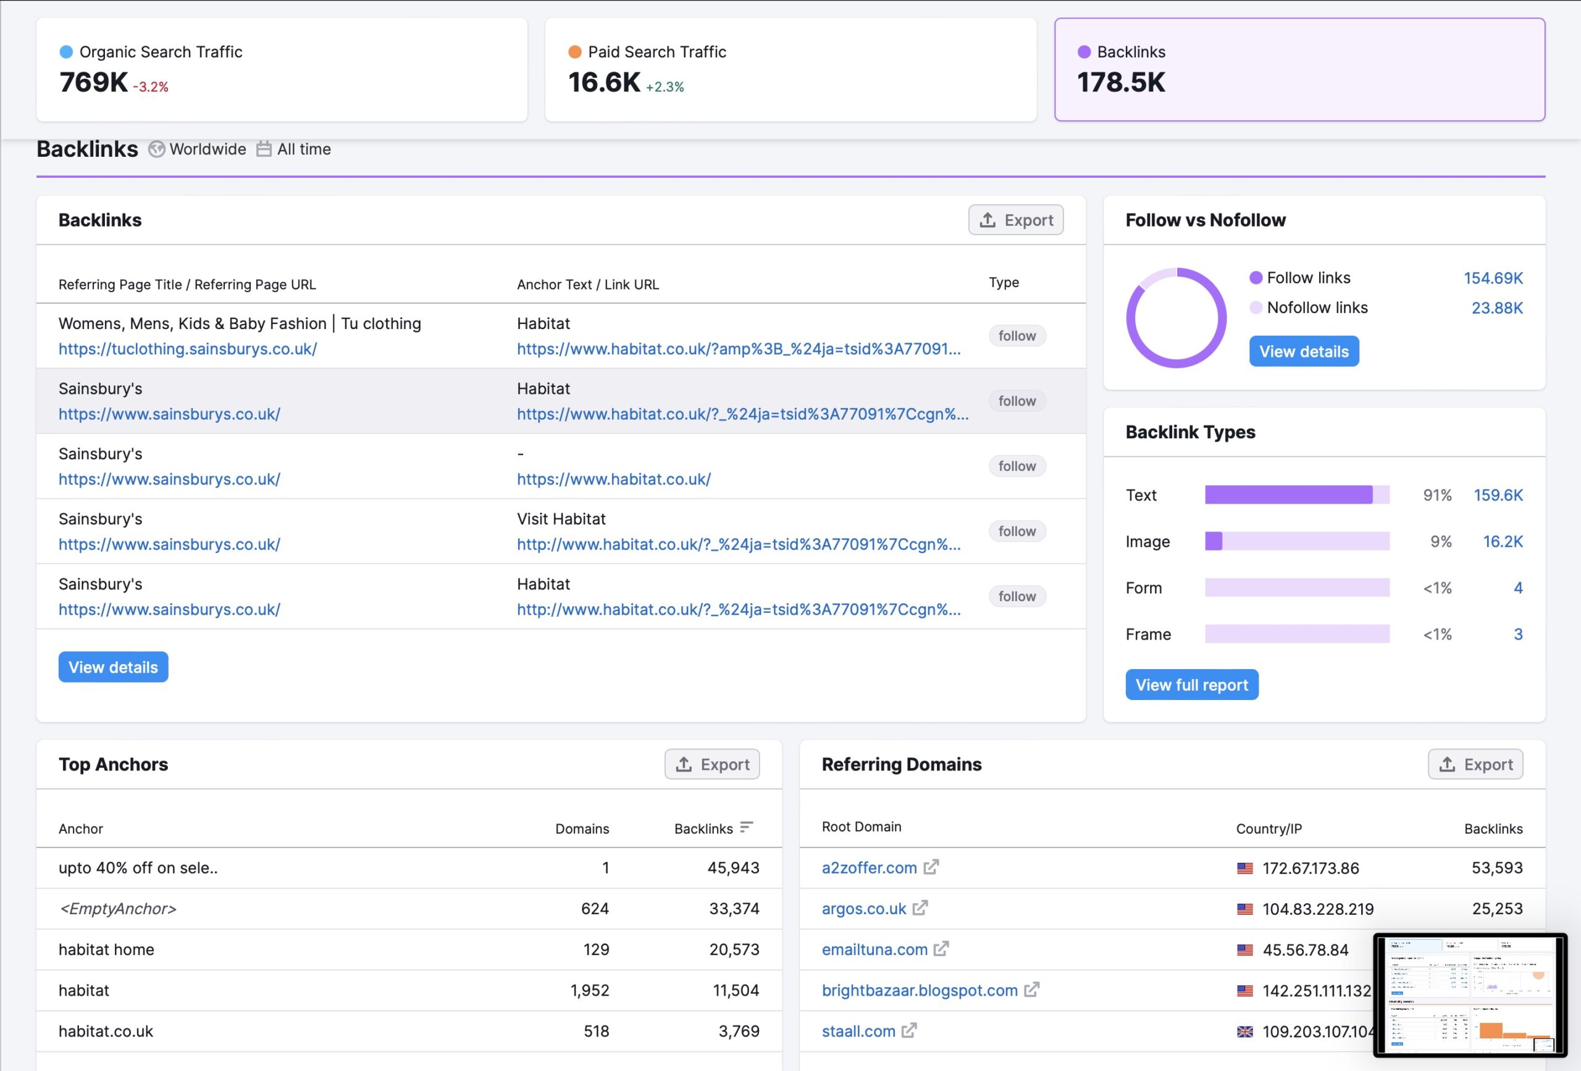Sort Top Anchors by Domains column
This screenshot has width=1581, height=1071.
(582, 829)
